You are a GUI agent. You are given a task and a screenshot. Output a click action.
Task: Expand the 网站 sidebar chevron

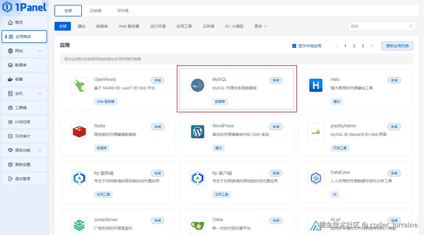pos(40,51)
